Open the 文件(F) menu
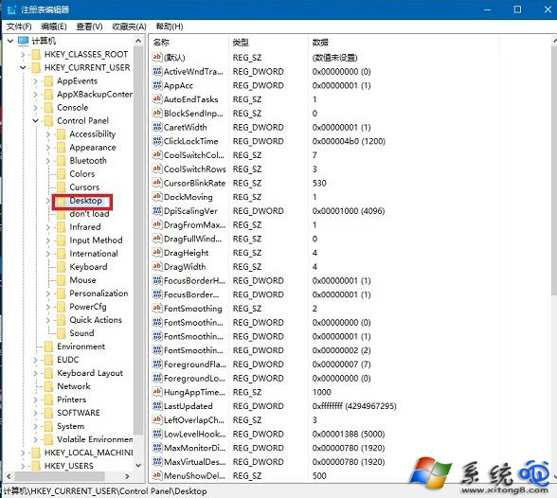Screen dimensions: 557x498 point(19,27)
